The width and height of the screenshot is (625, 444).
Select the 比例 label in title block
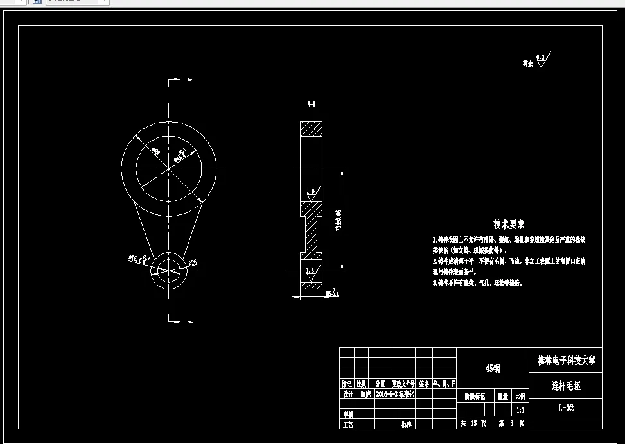tap(520, 397)
